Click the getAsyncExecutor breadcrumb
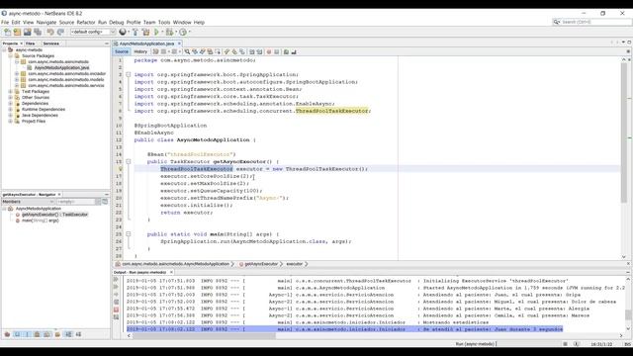This screenshot has height=356, width=633. click(x=261, y=264)
